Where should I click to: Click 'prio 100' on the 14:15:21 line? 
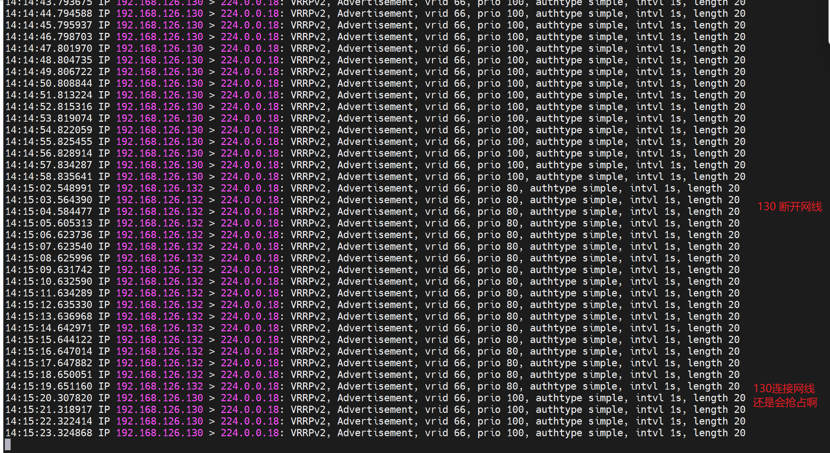pos(501,409)
